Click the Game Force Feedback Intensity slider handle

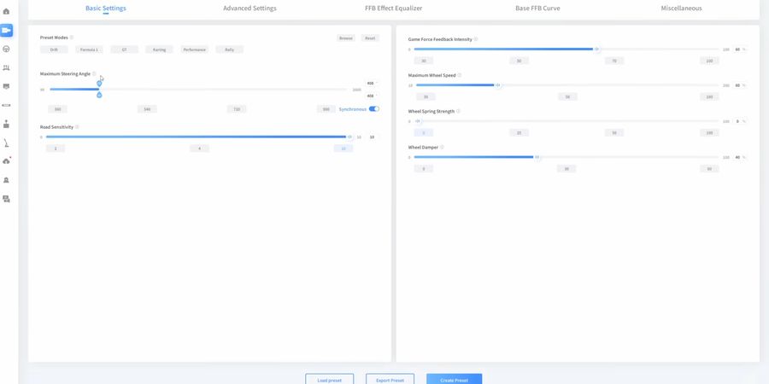tap(596, 49)
